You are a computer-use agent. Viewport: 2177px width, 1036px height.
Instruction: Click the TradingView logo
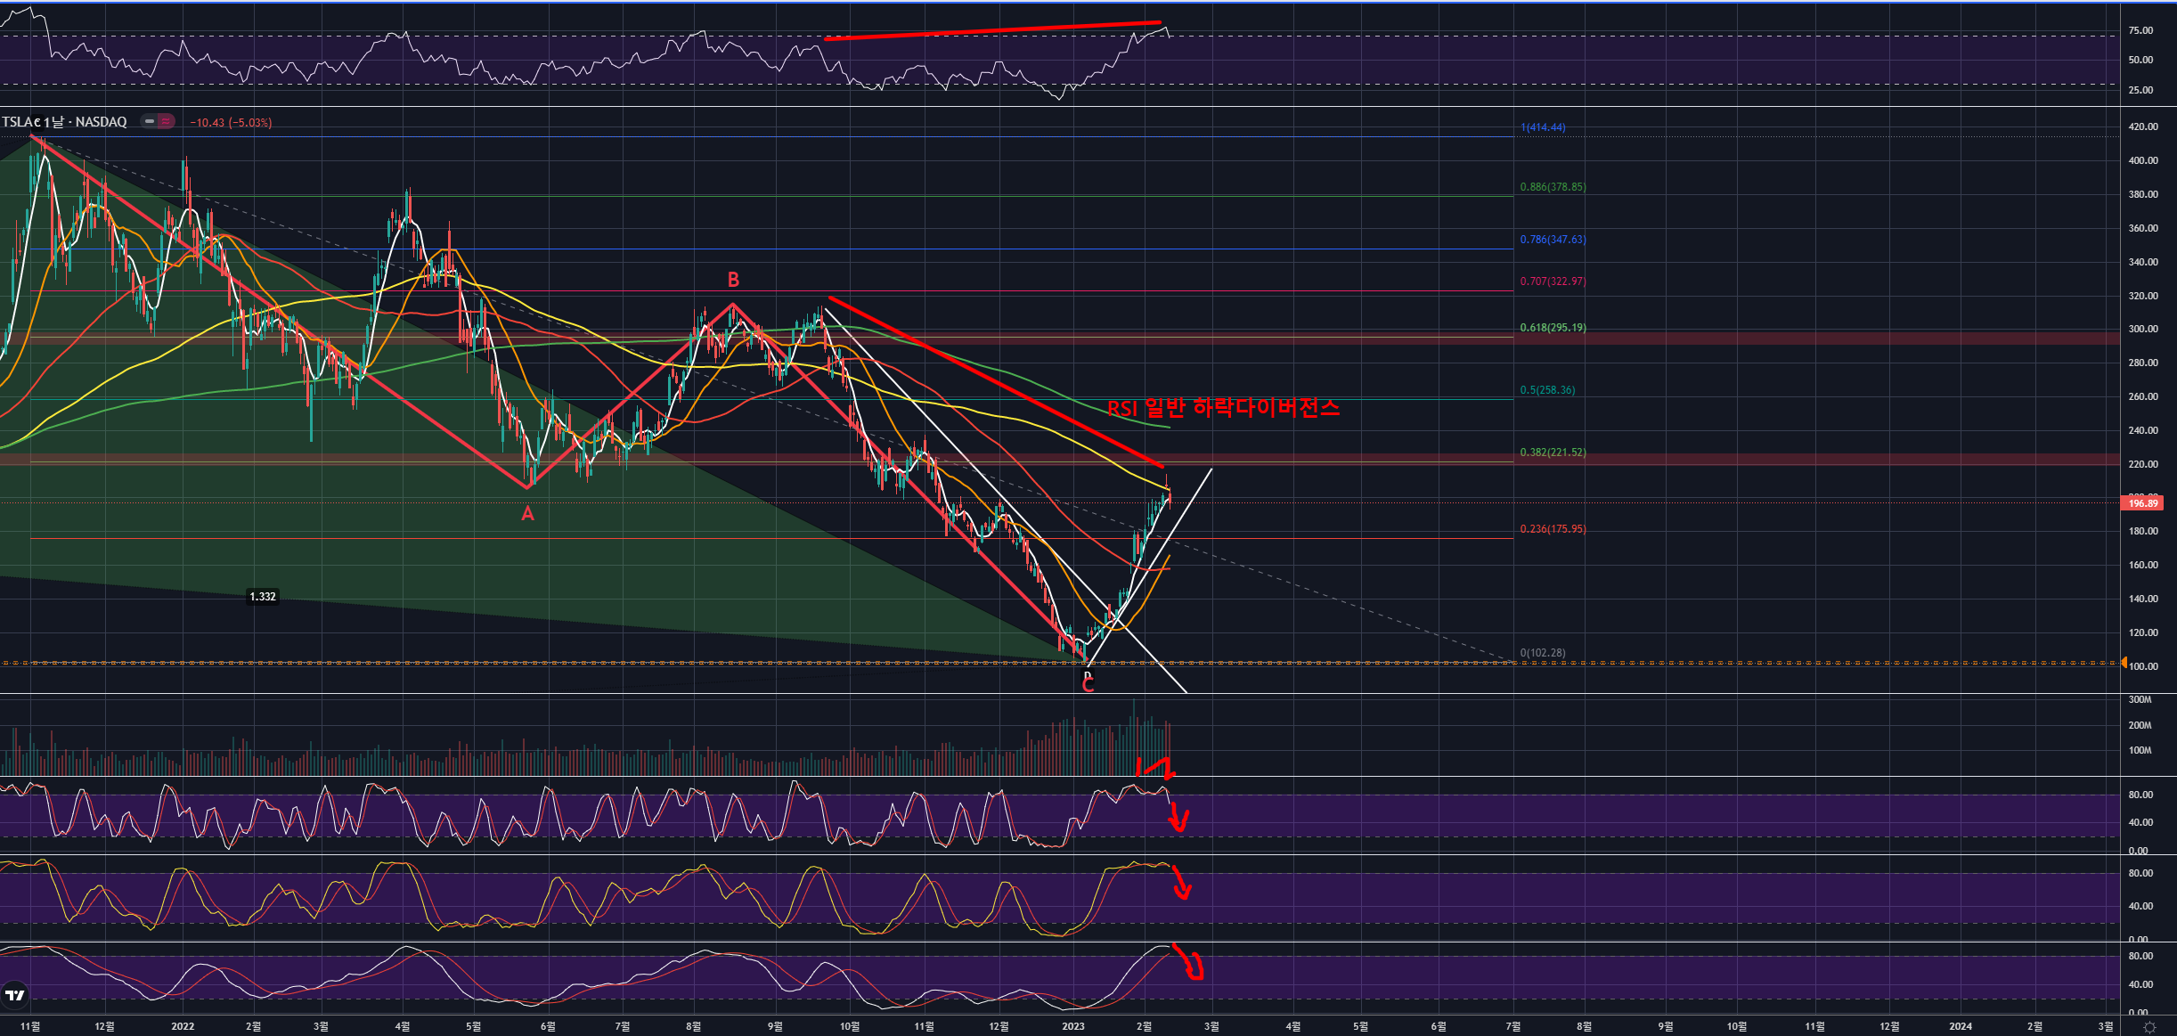click(15, 995)
